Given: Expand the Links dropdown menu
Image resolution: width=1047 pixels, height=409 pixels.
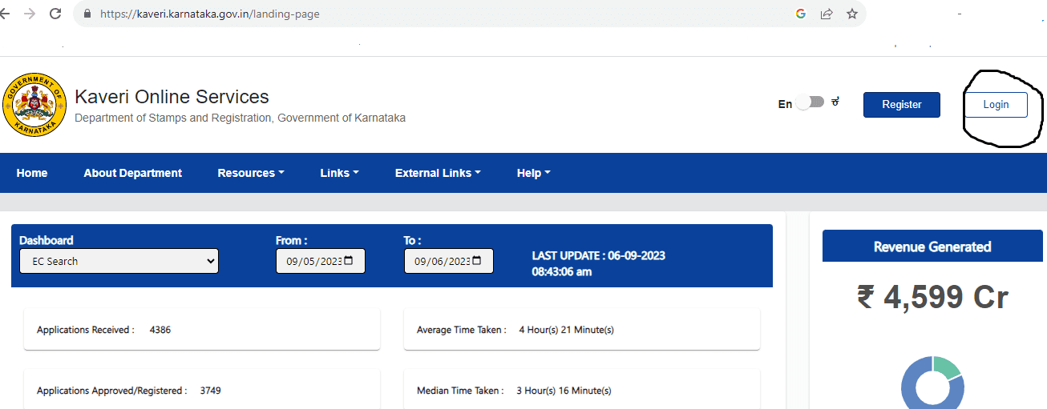Looking at the screenshot, I should (339, 173).
